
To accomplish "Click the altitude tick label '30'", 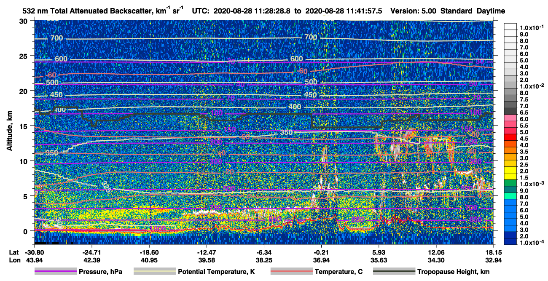I will click(24, 21).
